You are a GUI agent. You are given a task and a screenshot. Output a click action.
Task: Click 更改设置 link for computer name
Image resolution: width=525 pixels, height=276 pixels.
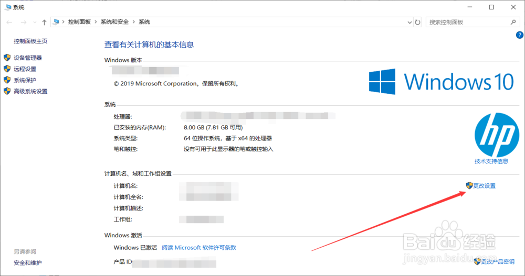click(484, 186)
